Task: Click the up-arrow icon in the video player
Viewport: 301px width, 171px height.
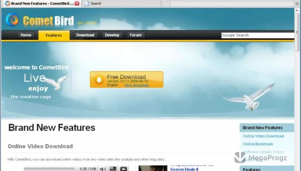Action: pos(123,169)
